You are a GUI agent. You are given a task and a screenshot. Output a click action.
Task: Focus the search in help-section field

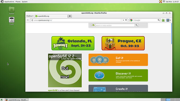click(x=115, y=25)
